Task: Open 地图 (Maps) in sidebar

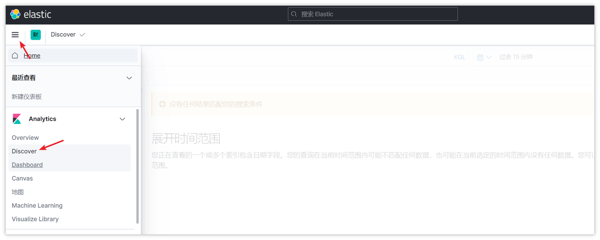Action: tap(18, 192)
